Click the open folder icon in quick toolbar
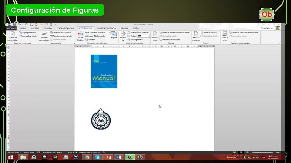Screen dimensions: 291x163 pos(41,24)
